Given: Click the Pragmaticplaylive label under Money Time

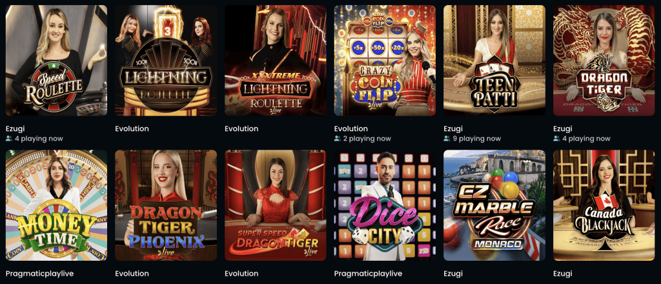Looking at the screenshot, I should (x=39, y=274).
